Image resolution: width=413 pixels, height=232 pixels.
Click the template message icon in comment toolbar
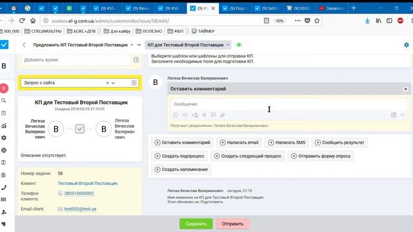coord(214,115)
